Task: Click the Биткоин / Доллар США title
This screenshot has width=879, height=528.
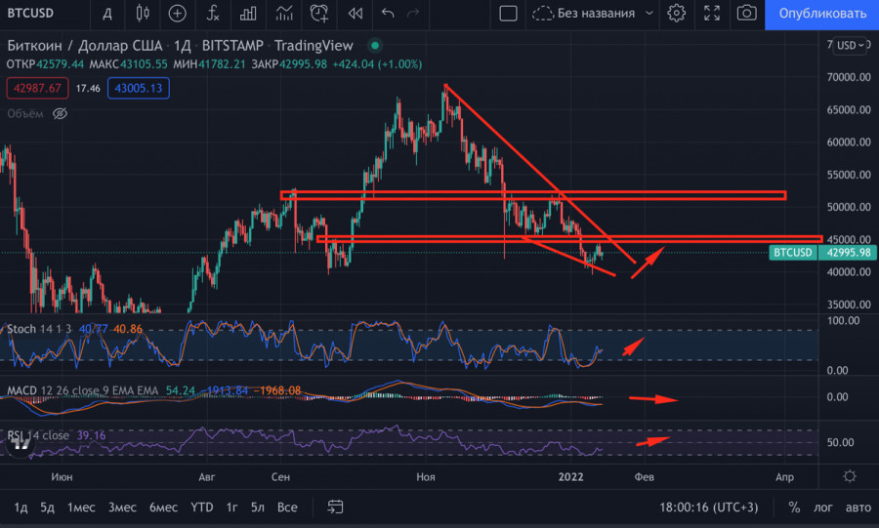Action: (85, 45)
